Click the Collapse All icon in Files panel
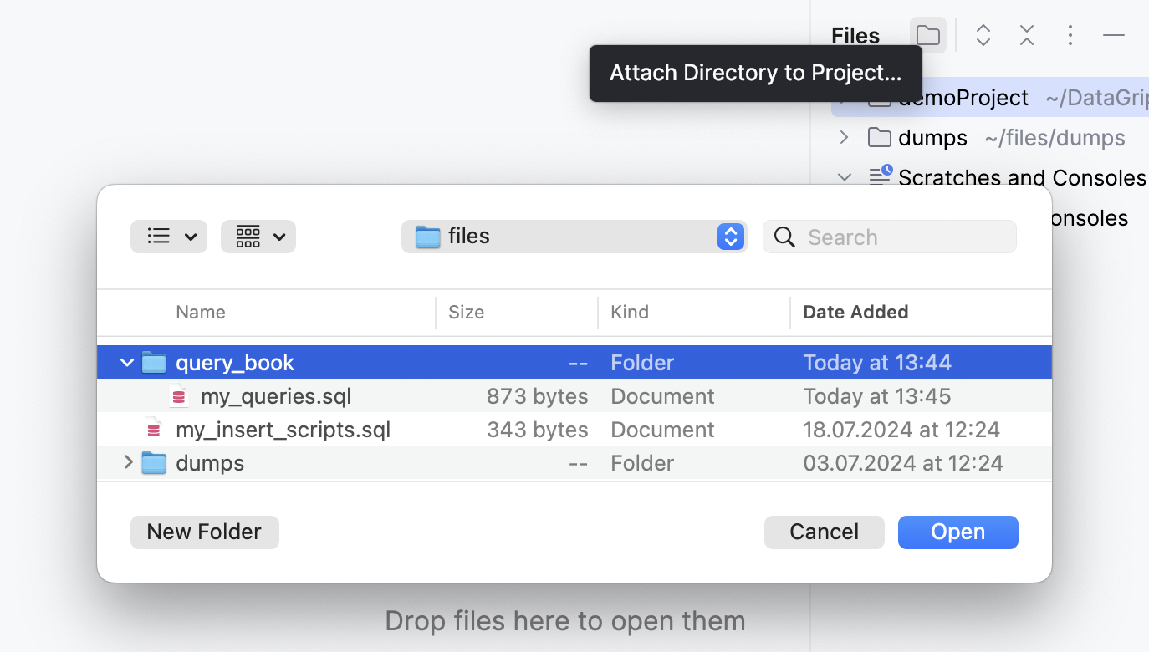 click(1026, 35)
